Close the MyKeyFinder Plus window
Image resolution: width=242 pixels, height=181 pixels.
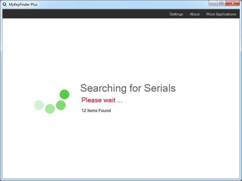[x=233, y=3]
